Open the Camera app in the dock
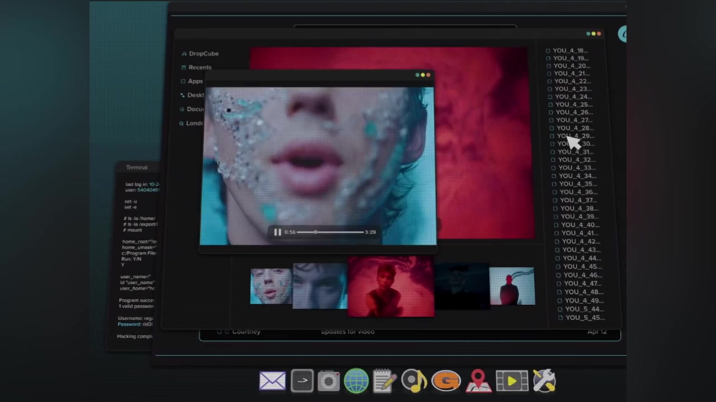The width and height of the screenshot is (716, 402). 329,381
